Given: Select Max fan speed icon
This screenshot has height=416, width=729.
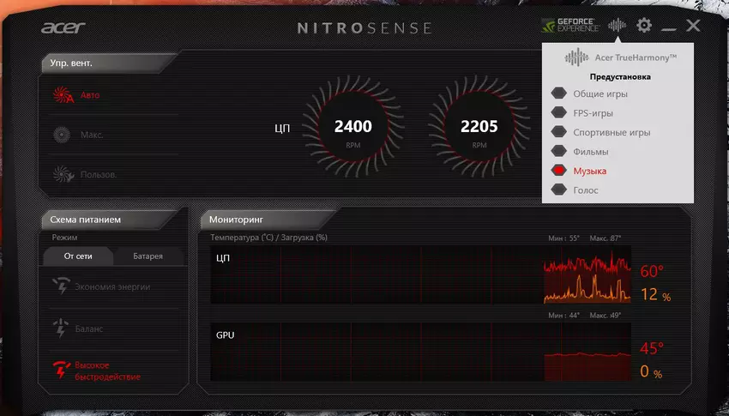Looking at the screenshot, I should pyautogui.click(x=62, y=135).
